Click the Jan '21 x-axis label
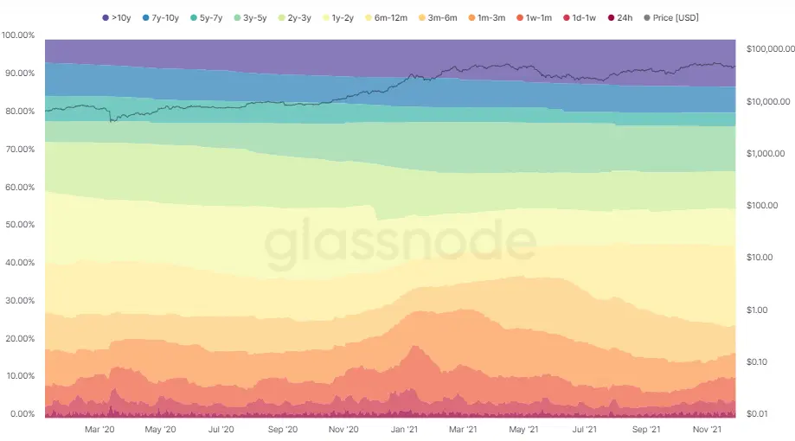 pyautogui.click(x=404, y=430)
